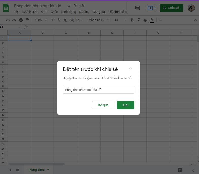Image resolution: width=199 pixels, height=174 pixels.
Task: Click the present to meeting icon
Action: pos(150,8)
